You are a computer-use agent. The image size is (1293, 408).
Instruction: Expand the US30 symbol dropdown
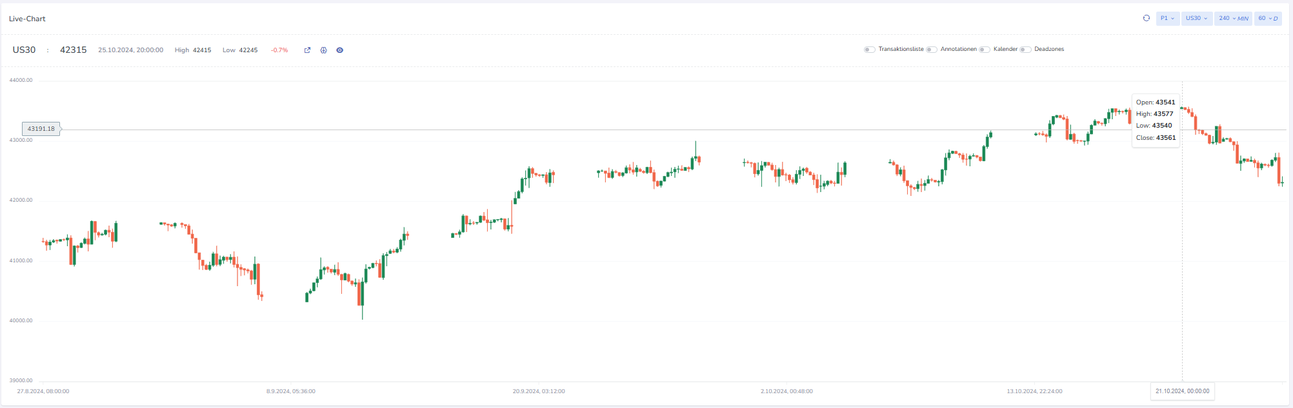(x=1197, y=18)
